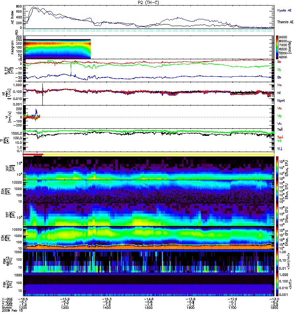Click the X-GSE value -16.5
297x316 pixels.
[23, 299]
